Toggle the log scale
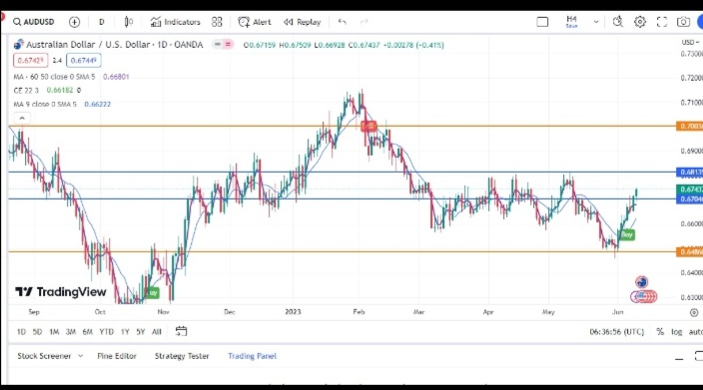The width and height of the screenshot is (703, 390). click(x=676, y=332)
